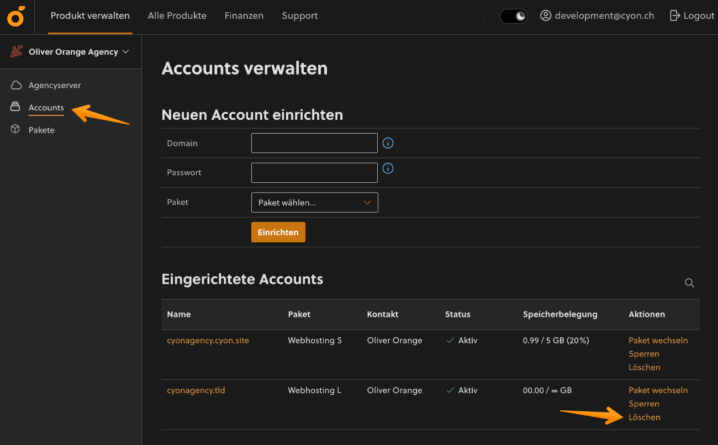Click the 00.00 / ∞ GB value
718x445 pixels.
pos(547,390)
